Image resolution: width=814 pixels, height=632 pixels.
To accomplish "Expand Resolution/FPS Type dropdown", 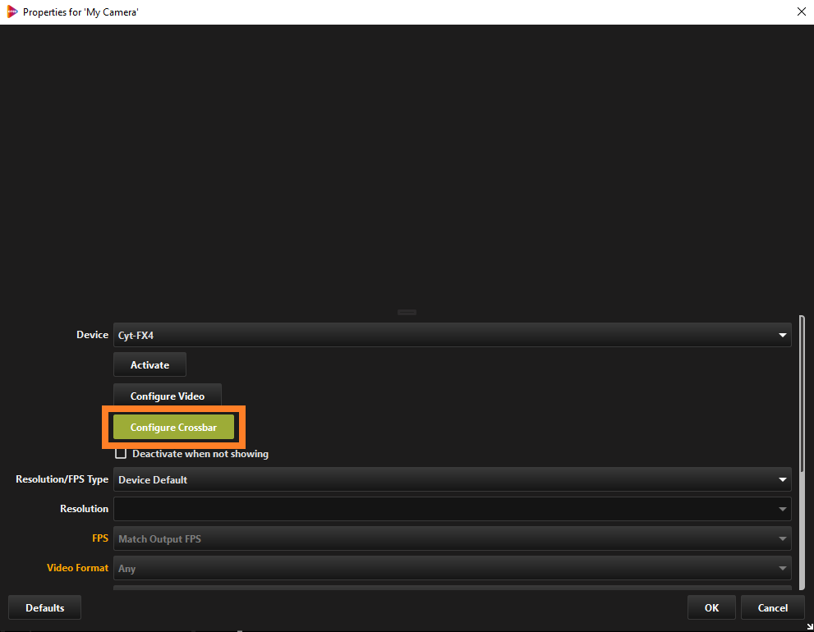I will tap(452, 479).
